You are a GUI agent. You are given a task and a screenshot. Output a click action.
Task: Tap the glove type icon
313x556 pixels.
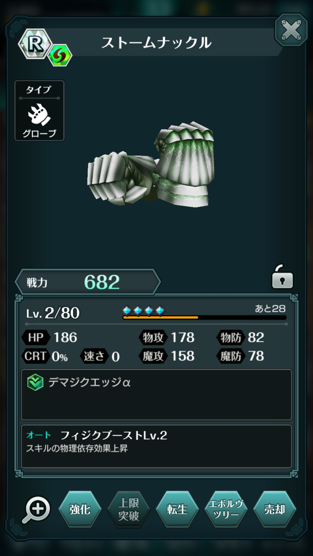pos(39,114)
